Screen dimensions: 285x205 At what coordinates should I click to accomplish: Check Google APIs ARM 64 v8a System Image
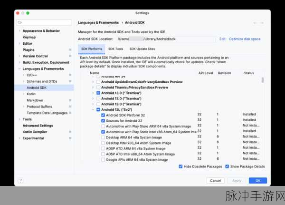click(x=103, y=160)
